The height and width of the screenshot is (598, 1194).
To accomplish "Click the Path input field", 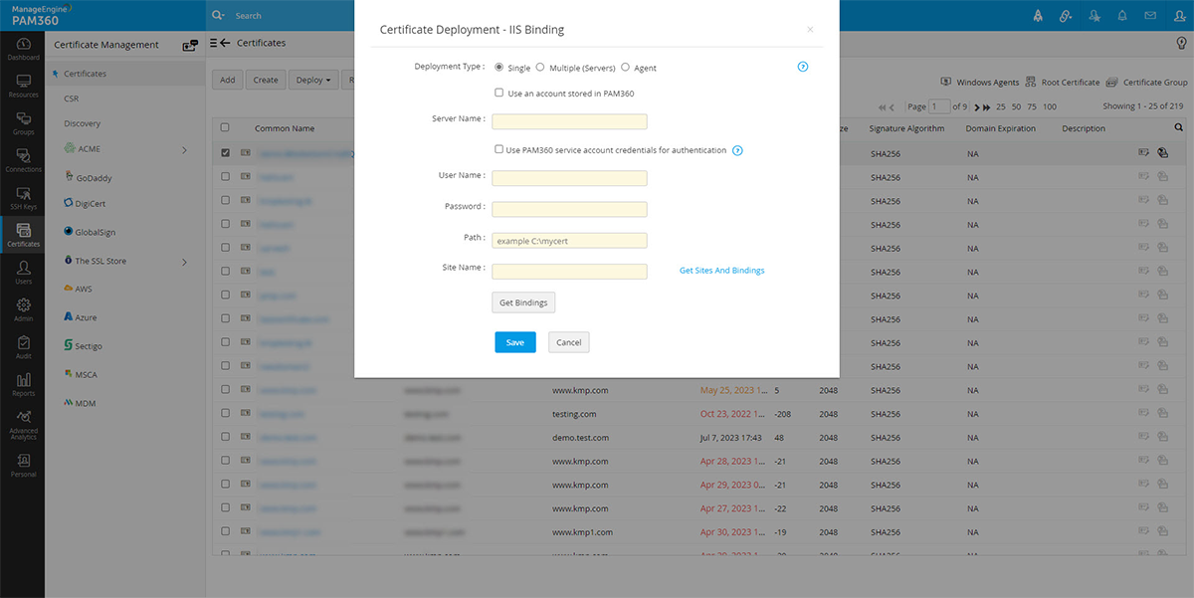I will 570,240.
